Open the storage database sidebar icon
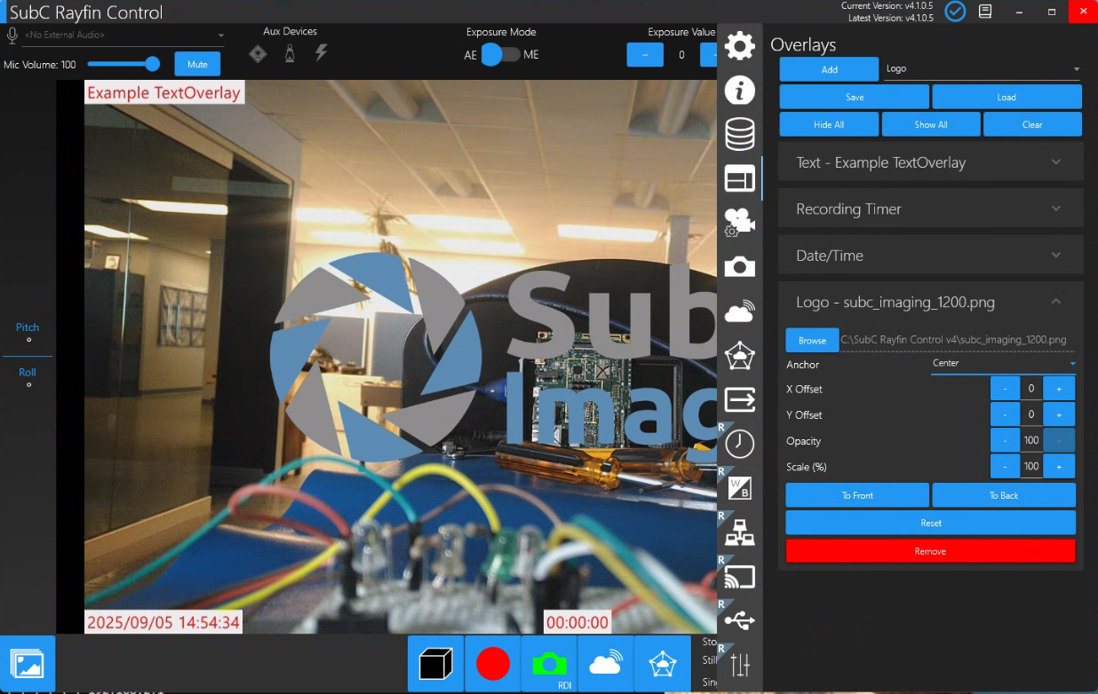 click(739, 134)
